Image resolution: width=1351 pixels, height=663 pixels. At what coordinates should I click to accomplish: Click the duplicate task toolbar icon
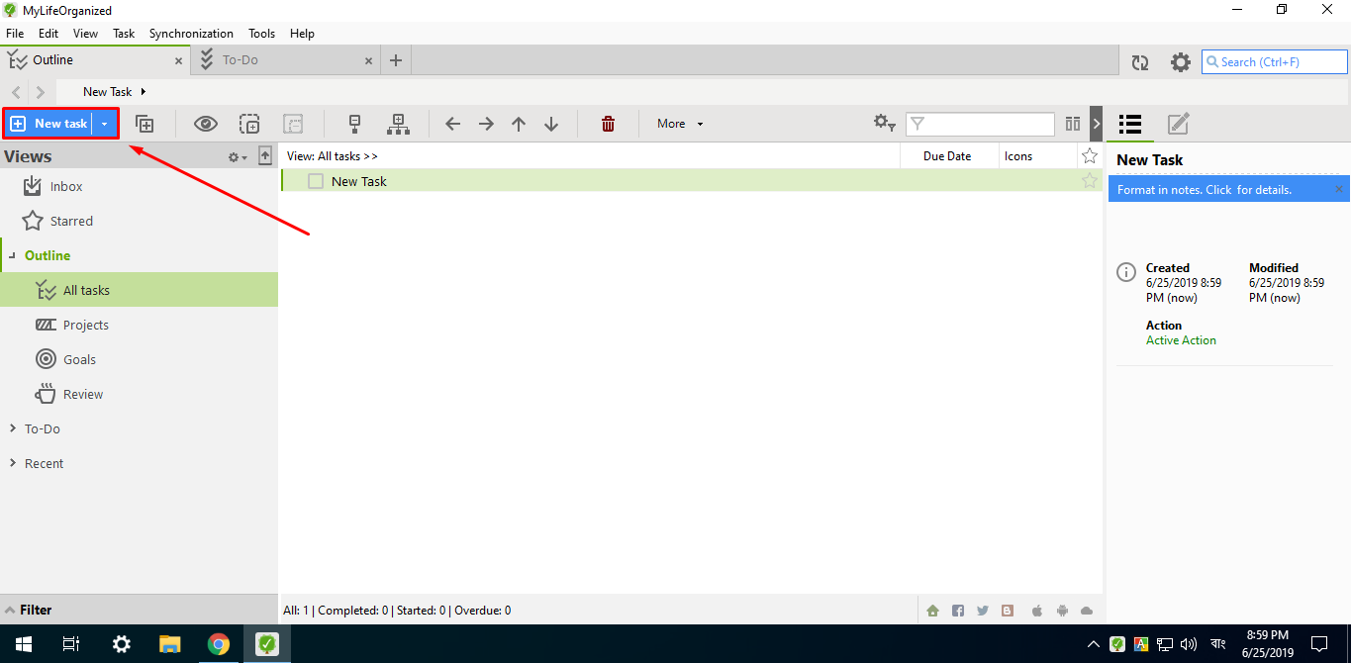pyautogui.click(x=145, y=124)
